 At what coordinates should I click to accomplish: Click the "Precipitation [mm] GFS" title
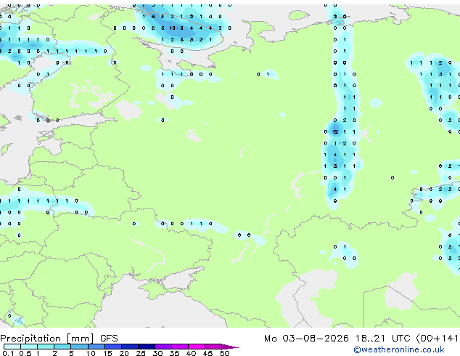point(59,339)
